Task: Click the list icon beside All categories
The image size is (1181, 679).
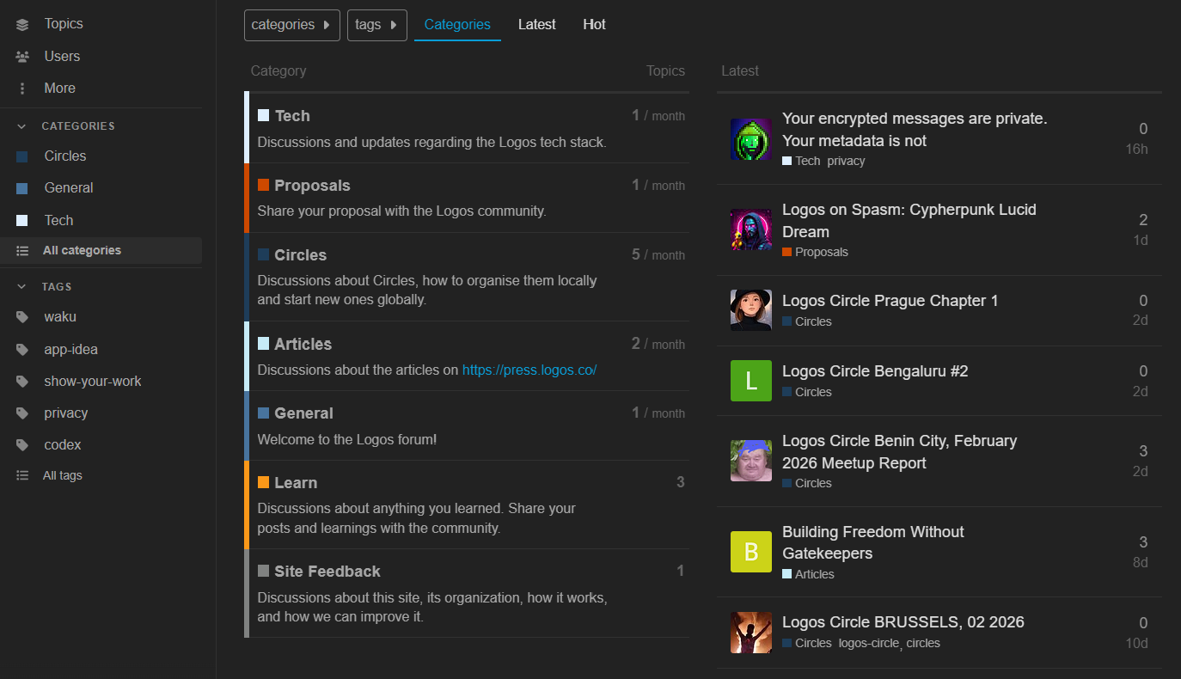Action: coord(22,251)
